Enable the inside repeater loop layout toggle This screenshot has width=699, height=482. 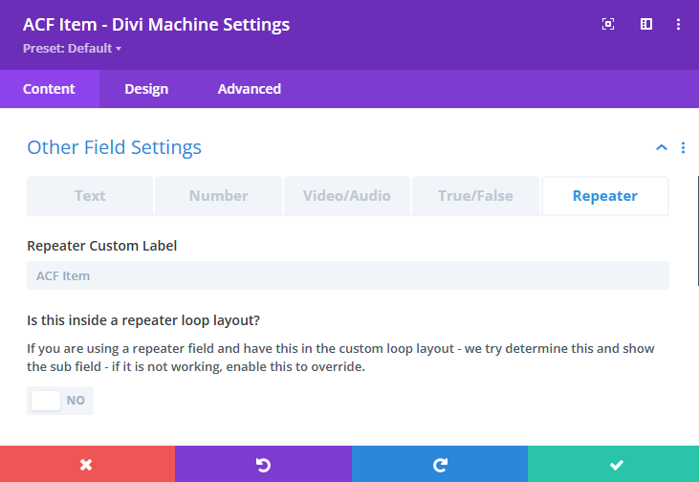(x=60, y=401)
